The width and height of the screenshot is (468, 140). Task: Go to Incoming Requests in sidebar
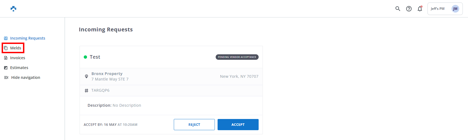[x=28, y=38]
